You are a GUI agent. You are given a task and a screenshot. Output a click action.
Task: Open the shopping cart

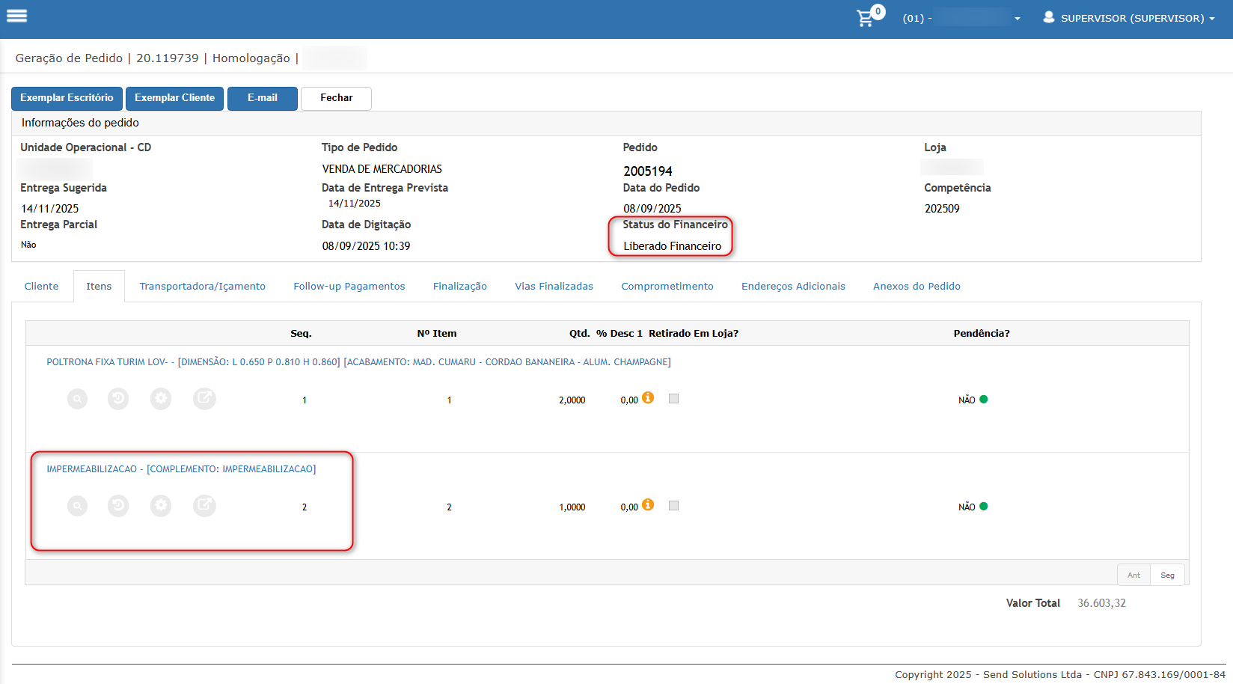click(866, 18)
